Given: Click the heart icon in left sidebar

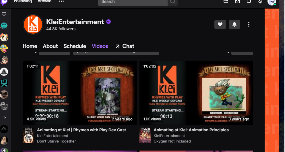Looking at the screenshot, I should click(4, 14).
